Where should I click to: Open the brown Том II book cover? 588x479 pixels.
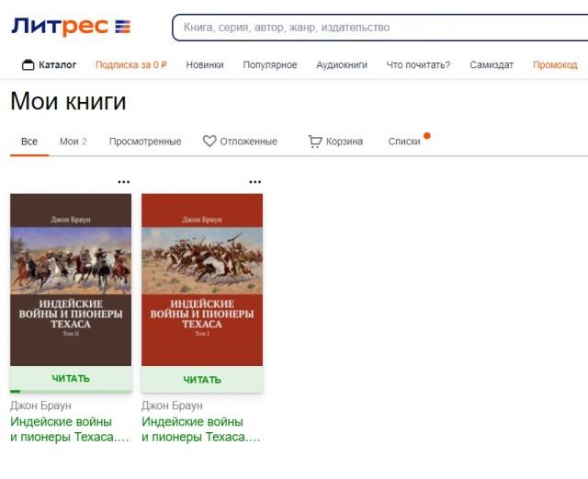point(71,279)
